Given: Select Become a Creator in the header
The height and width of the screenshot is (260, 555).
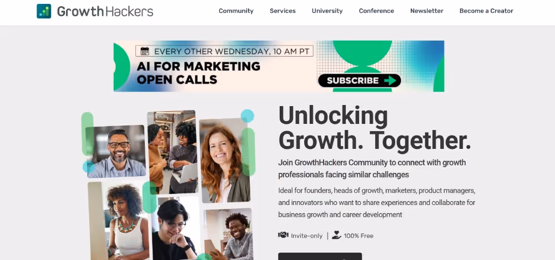Looking at the screenshot, I should pos(486,11).
